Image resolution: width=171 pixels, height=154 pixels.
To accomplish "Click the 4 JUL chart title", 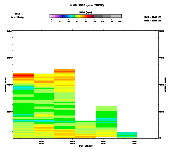I will click(87, 5).
